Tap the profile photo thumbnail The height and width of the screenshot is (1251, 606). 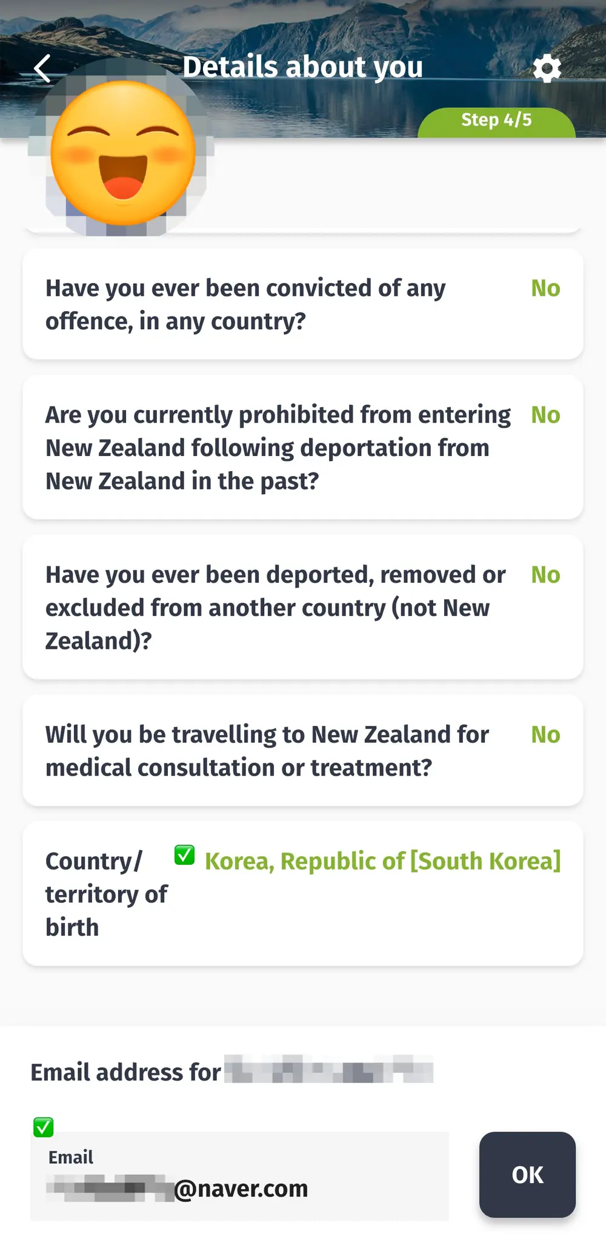click(122, 147)
